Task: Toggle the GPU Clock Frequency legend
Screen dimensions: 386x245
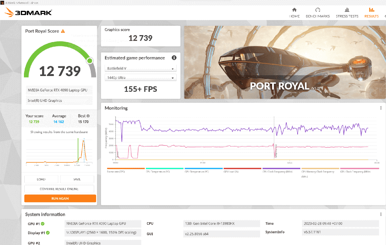Action: pyautogui.click(x=359, y=170)
